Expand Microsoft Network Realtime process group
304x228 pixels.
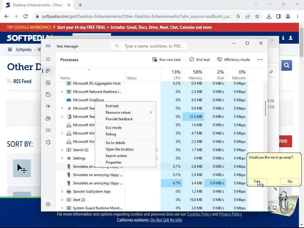(x=62, y=92)
